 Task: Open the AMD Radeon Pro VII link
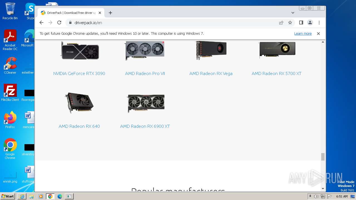tap(145, 74)
